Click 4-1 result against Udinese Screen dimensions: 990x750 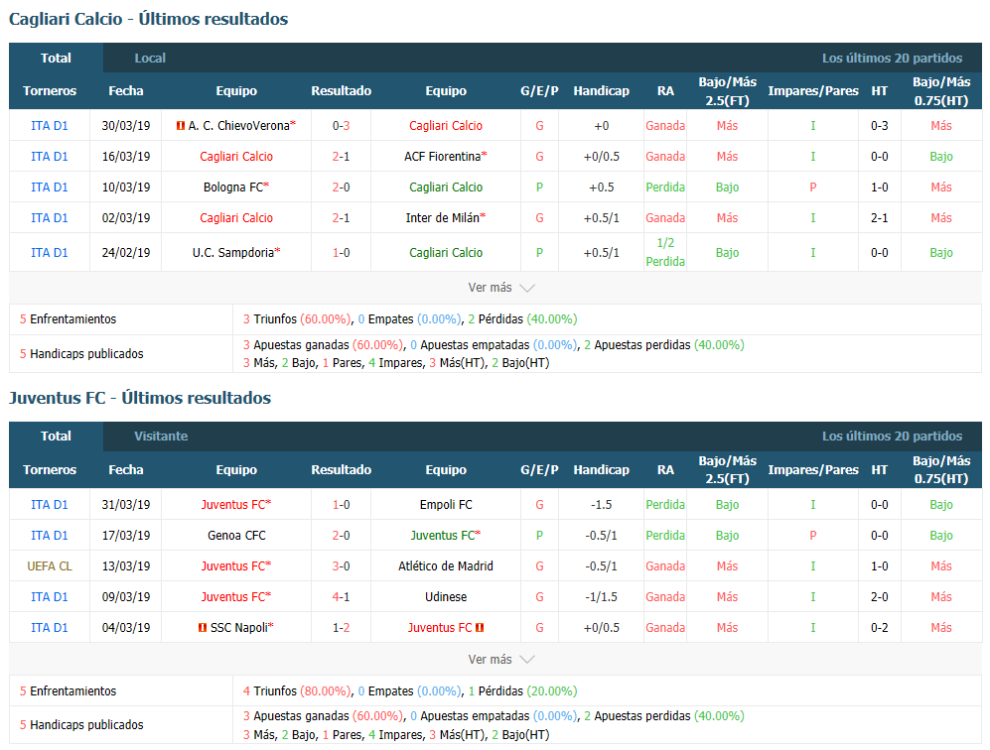click(341, 596)
